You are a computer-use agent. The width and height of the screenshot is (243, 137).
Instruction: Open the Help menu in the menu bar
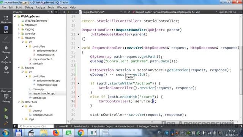(x=73, y=7)
